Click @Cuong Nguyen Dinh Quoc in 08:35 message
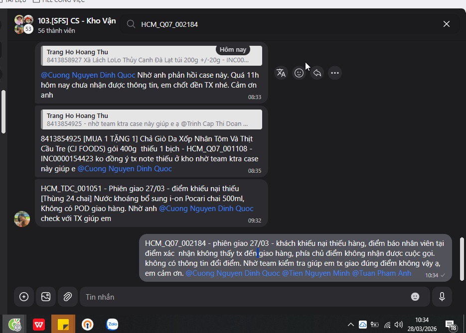The image size is (466, 333). pyautogui.click(x=125, y=169)
